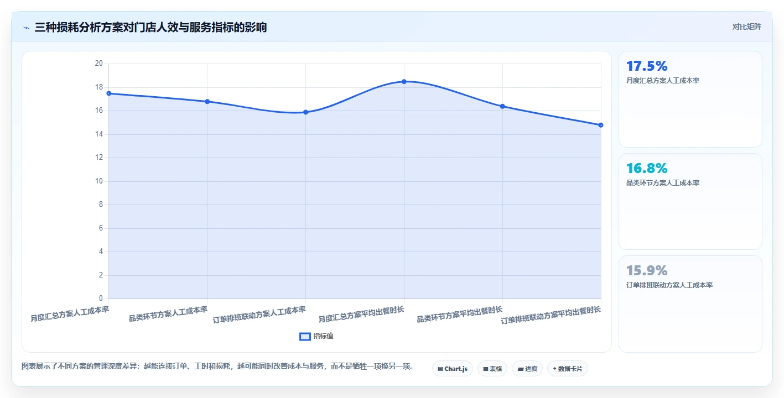This screenshot has height=398, width=784.
Task: Click the data point for 月度汇总方案人工成本率
Action: pos(109,93)
